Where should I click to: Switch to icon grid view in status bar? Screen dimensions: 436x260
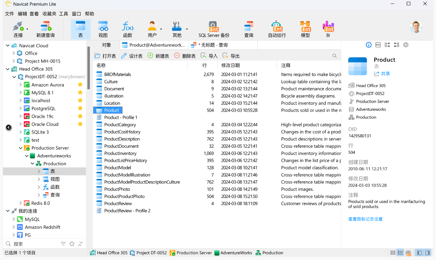click(393, 253)
